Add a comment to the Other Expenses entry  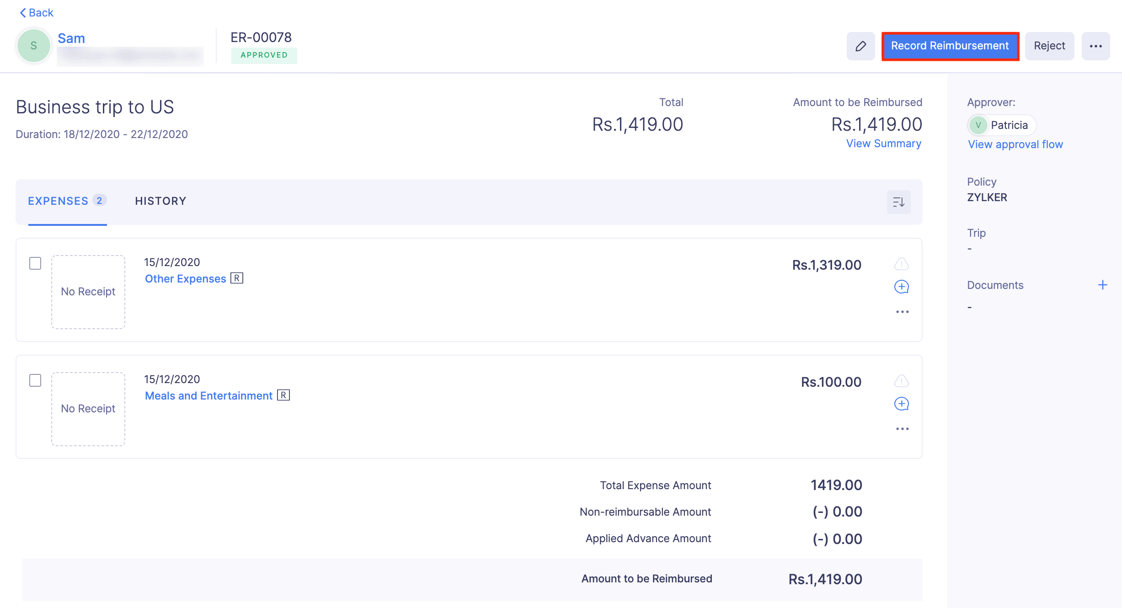click(901, 287)
